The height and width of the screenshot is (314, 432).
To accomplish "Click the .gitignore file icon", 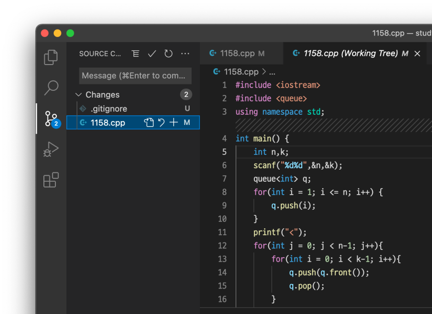I will (x=83, y=109).
